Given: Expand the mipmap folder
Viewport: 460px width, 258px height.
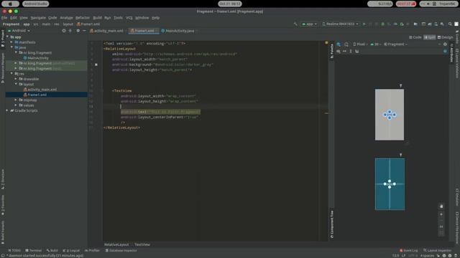Looking at the screenshot, I should (16, 100).
